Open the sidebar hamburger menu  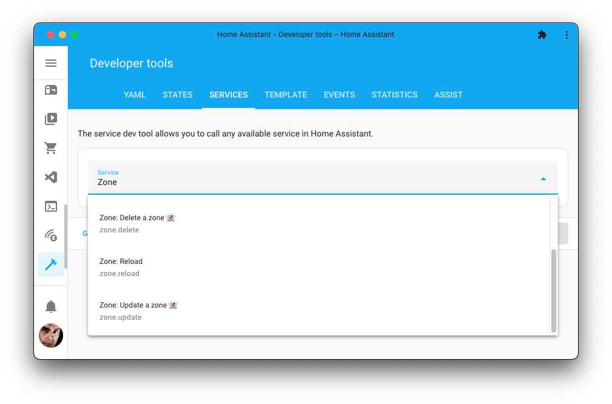[51, 63]
